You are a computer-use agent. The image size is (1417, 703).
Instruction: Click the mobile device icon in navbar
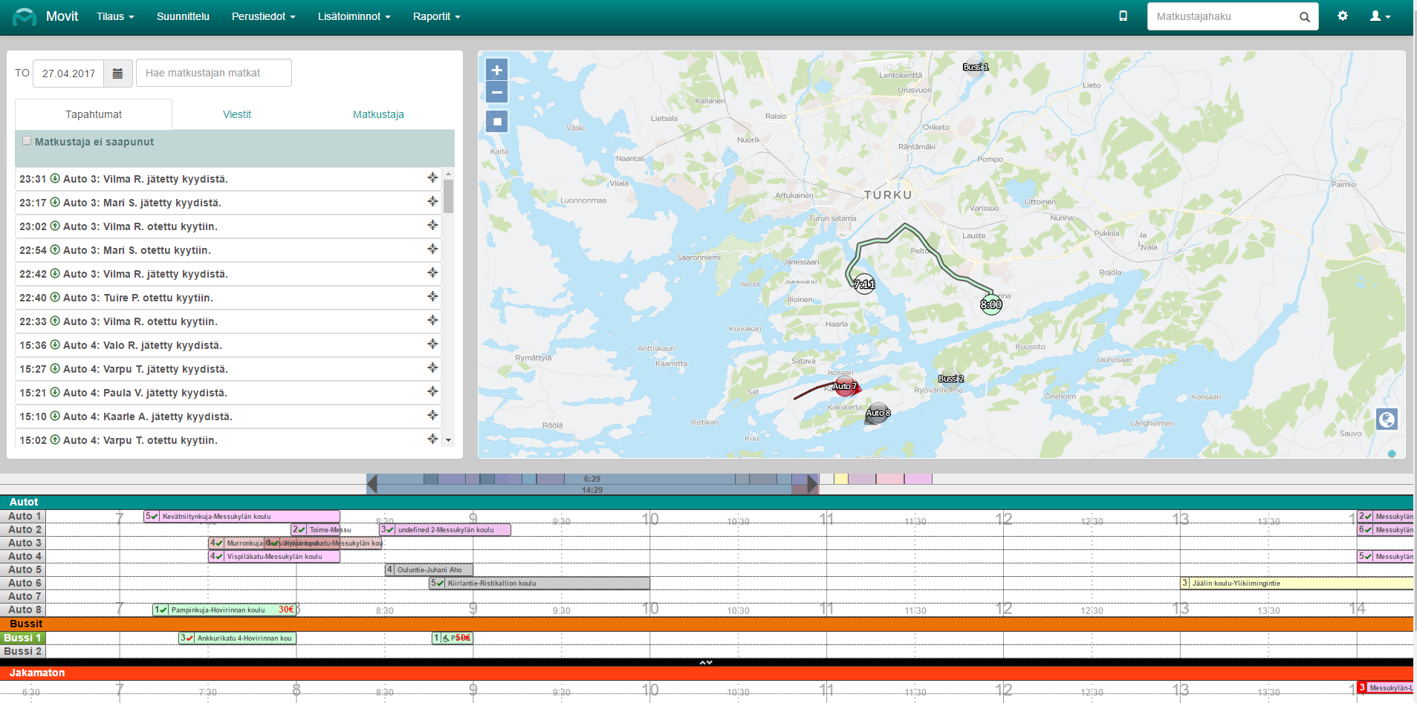[1123, 16]
